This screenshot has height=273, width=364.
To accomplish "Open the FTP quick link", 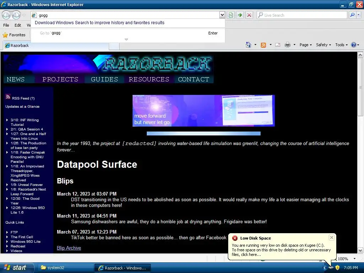I will [14, 232].
